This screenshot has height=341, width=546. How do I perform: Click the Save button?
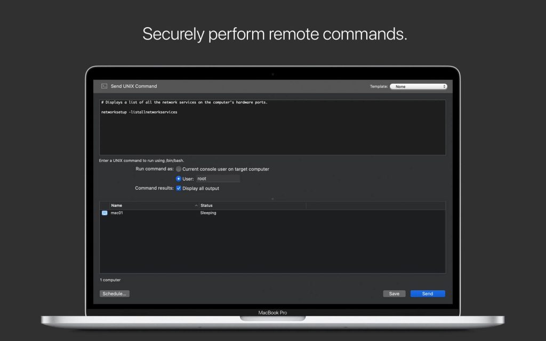(394, 294)
